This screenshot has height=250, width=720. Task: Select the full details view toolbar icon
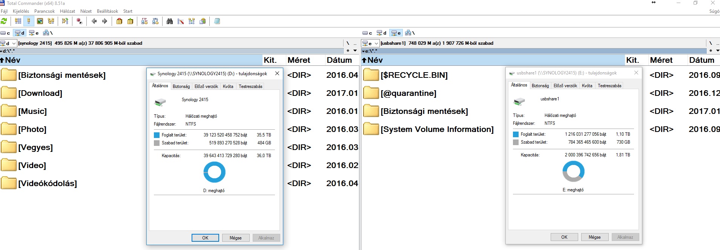(x=29, y=21)
